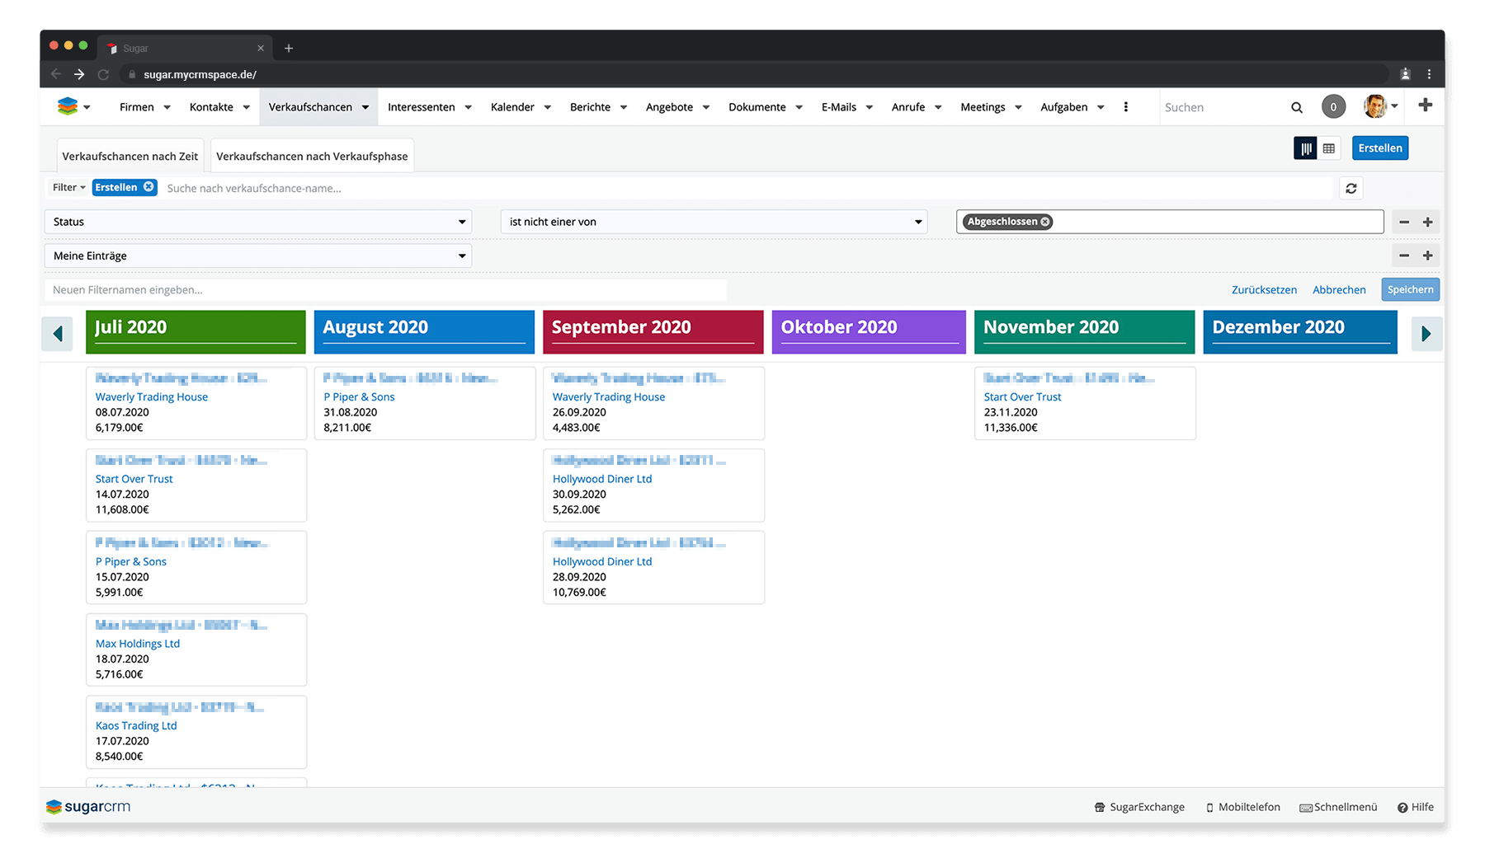Expand the 'ist nicht einer von' operator dropdown
The width and height of the screenshot is (1485, 849).
click(x=714, y=222)
